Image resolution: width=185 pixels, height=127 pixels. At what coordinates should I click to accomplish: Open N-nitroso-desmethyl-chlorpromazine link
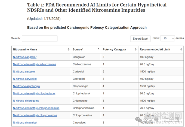coord(35,115)
